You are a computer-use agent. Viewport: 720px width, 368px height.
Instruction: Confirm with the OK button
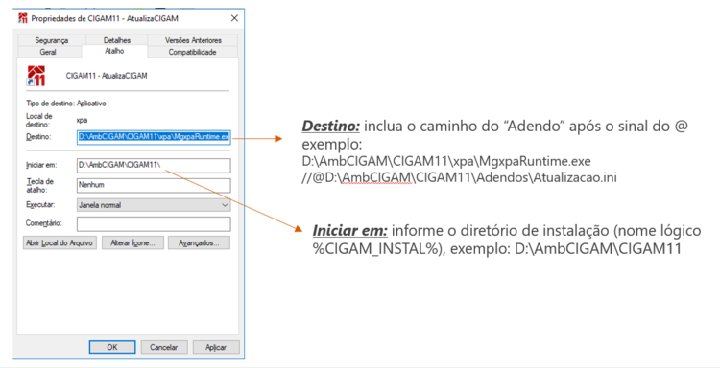pyautogui.click(x=112, y=347)
